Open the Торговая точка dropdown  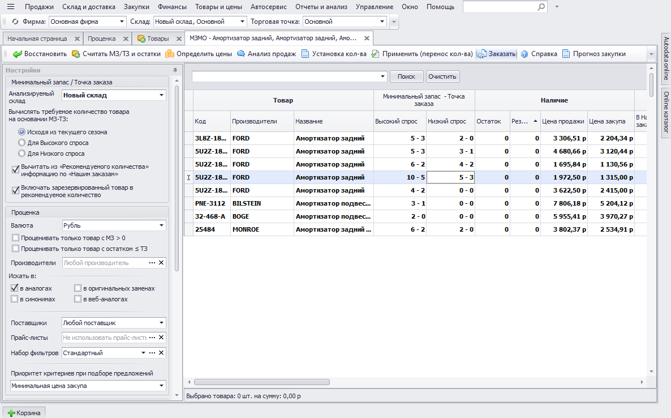pyautogui.click(x=382, y=22)
